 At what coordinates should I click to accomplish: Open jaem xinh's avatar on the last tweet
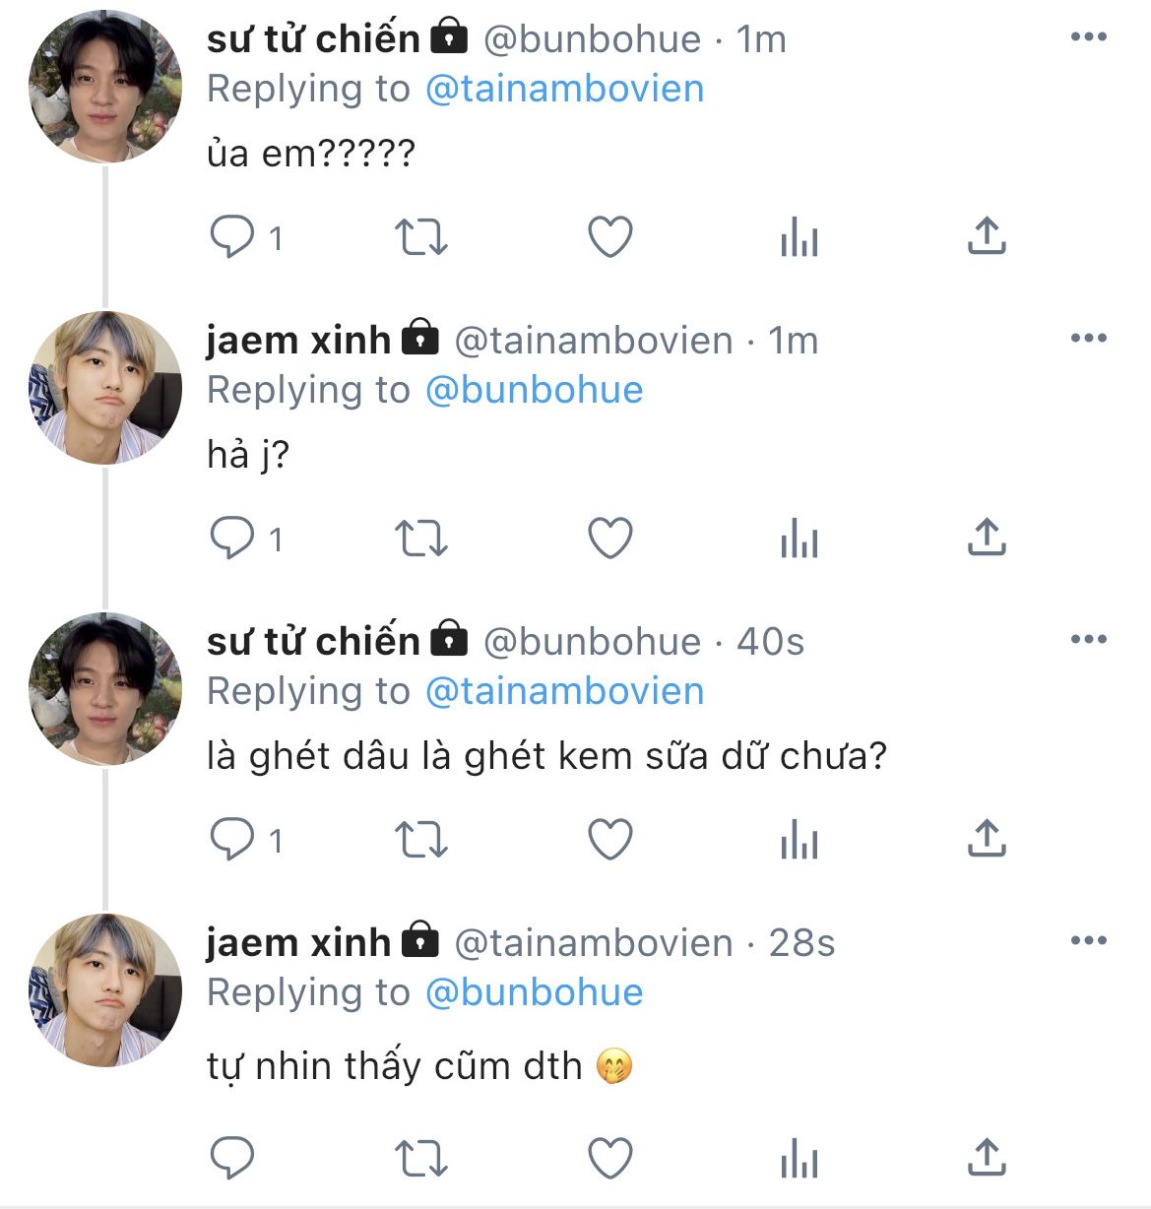pyautogui.click(x=105, y=990)
